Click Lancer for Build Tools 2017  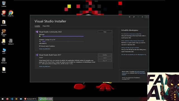coord(105,58)
